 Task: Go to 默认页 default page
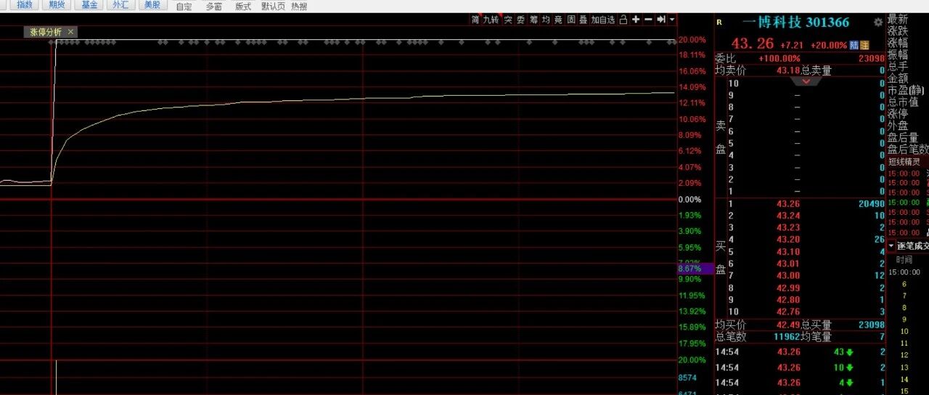274,7
